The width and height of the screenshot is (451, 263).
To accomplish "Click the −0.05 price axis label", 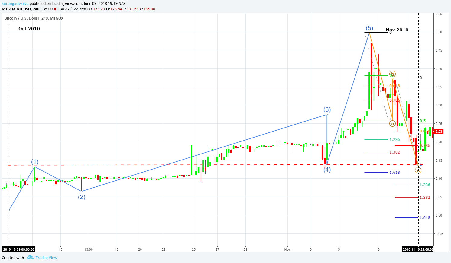I will pos(439,234).
